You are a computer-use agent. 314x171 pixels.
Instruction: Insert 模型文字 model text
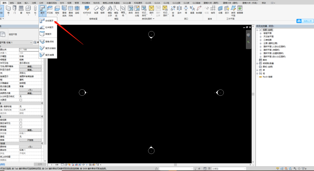click(110, 11)
